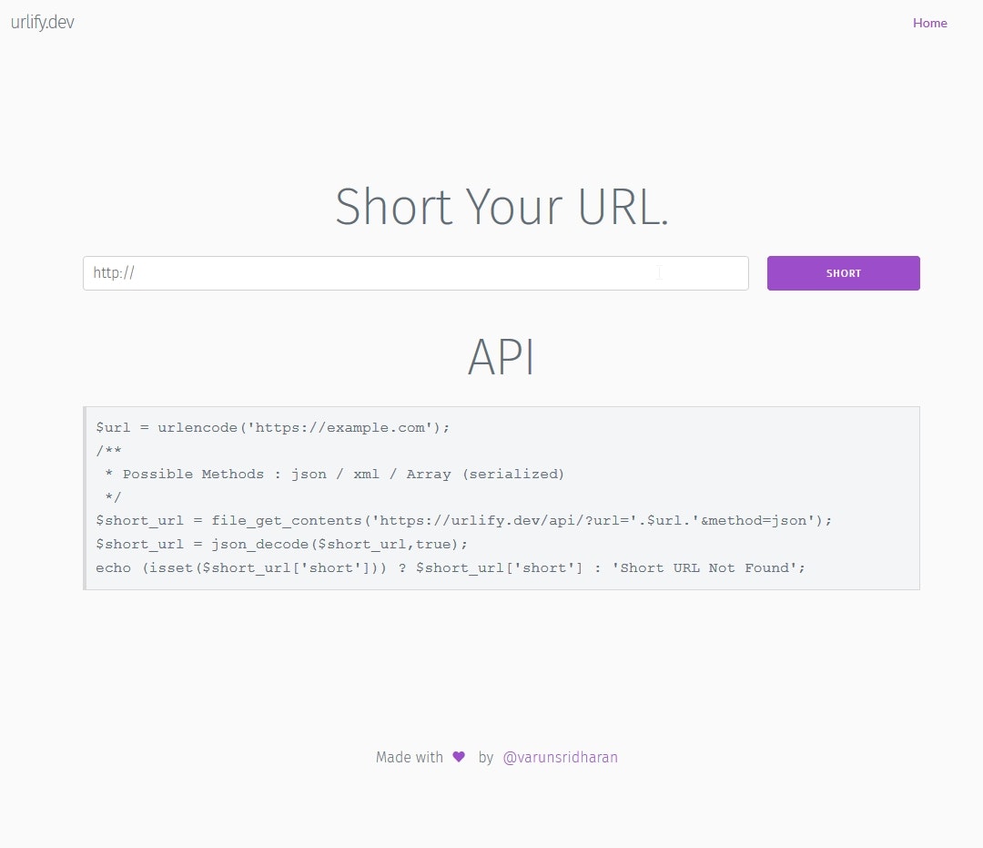Click the text cursor inside the URL field
This screenshot has height=848, width=983.
[659, 272]
